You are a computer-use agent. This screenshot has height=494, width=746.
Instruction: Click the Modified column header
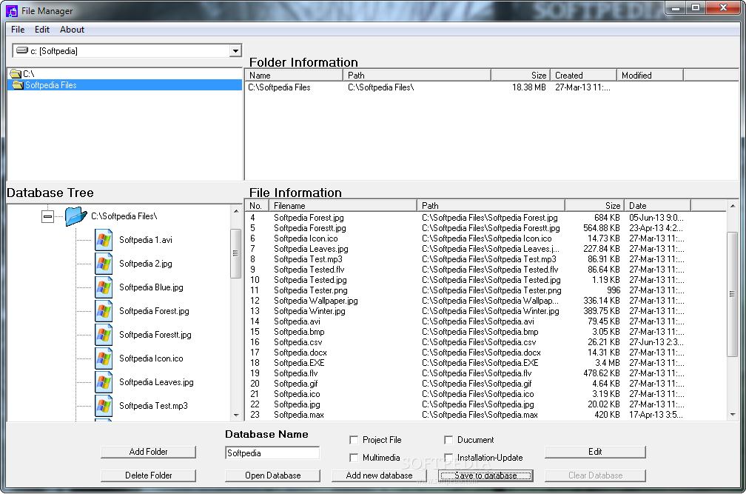(x=650, y=76)
